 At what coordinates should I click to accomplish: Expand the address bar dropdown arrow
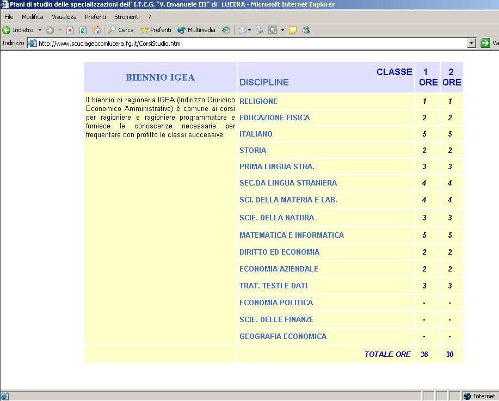472,43
